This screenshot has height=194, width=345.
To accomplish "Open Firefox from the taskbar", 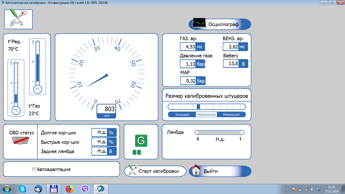I will (x=69, y=189).
